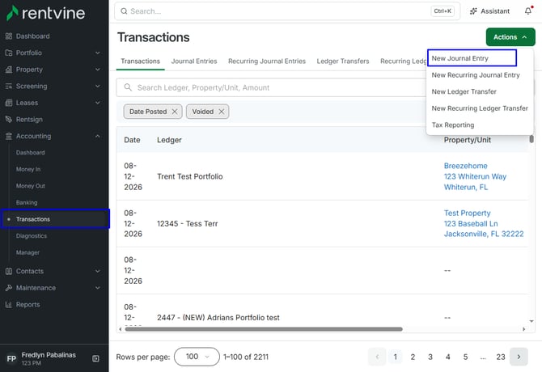Remove the Date Posted filter chip
Viewport: 542px width, 372px height.
(x=175, y=112)
